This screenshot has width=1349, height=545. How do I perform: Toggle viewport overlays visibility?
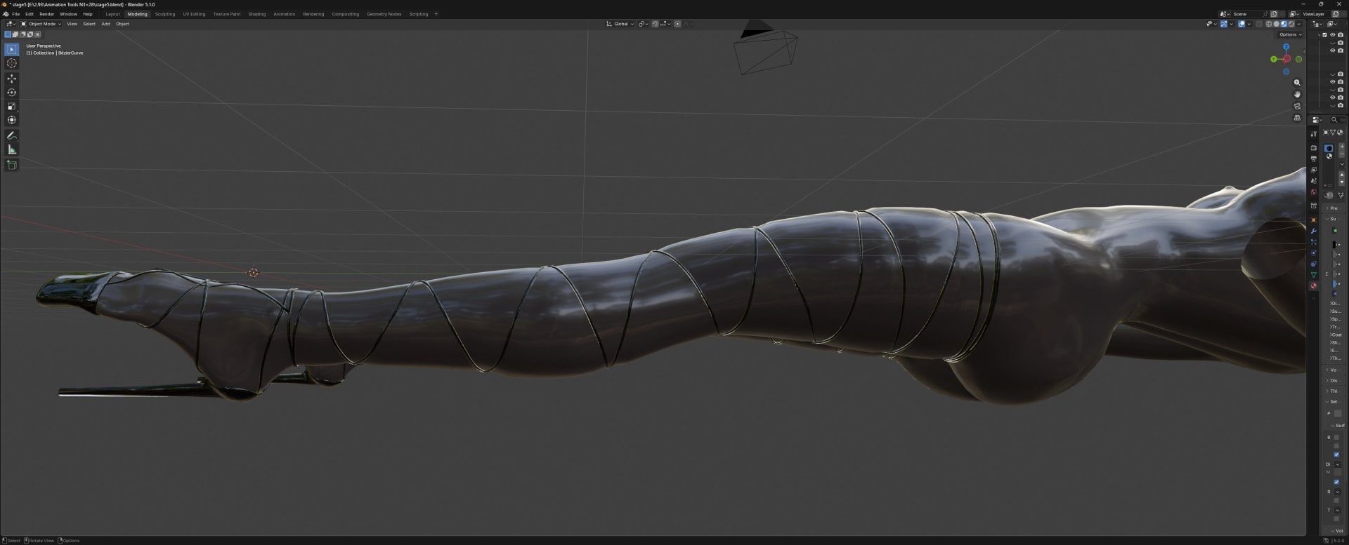(x=1242, y=24)
